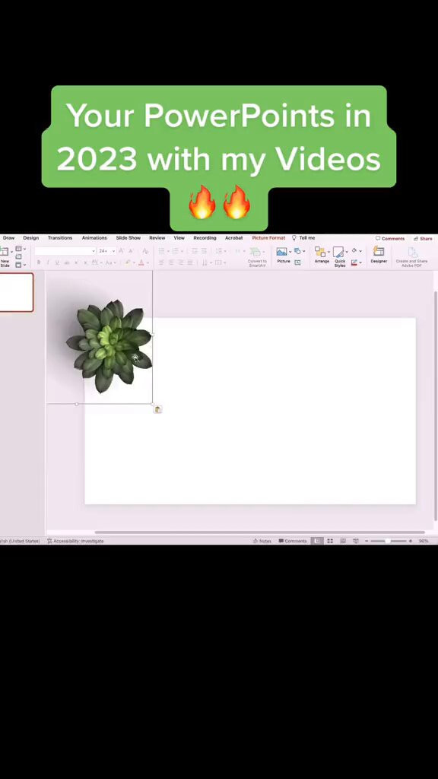Center the text horizontally
The image size is (438, 779).
(171, 262)
